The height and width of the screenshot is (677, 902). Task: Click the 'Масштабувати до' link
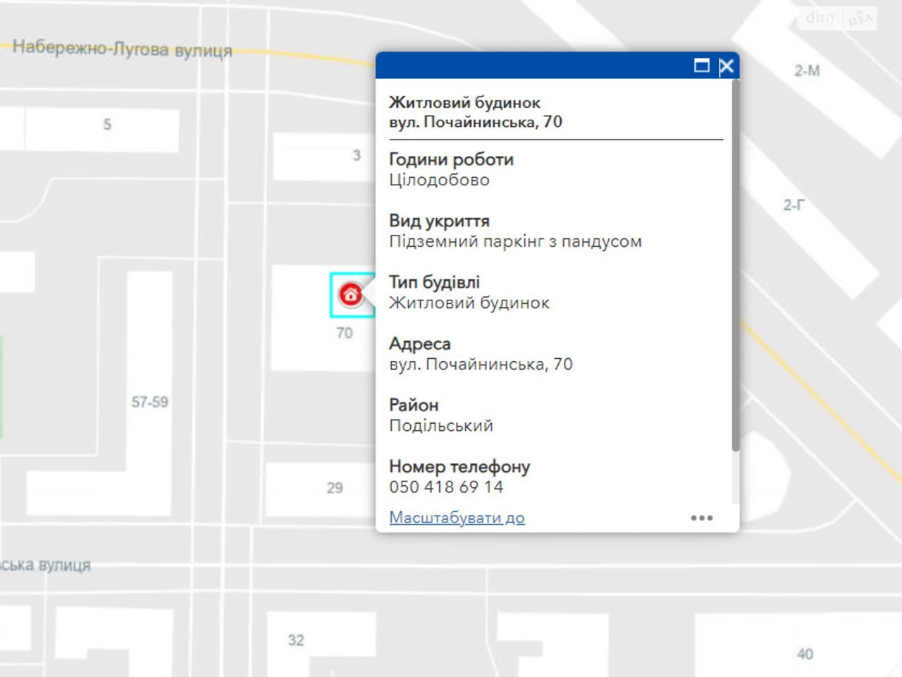click(x=457, y=518)
